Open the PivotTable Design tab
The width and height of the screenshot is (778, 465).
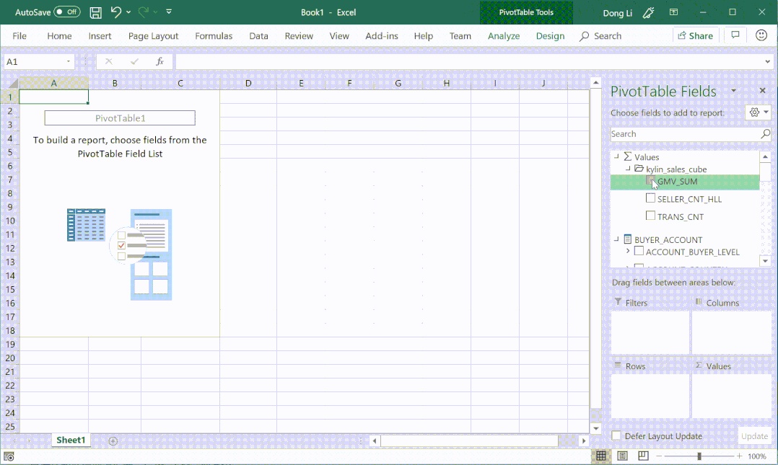[550, 36]
